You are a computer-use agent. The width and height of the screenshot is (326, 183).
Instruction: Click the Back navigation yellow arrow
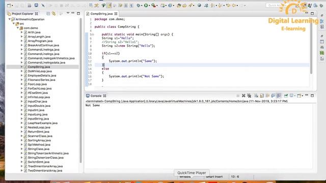234,6
